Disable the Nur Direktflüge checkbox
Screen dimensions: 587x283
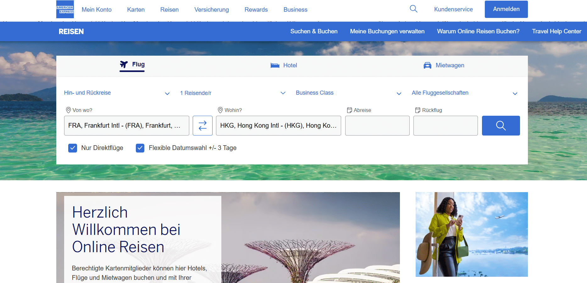point(73,148)
